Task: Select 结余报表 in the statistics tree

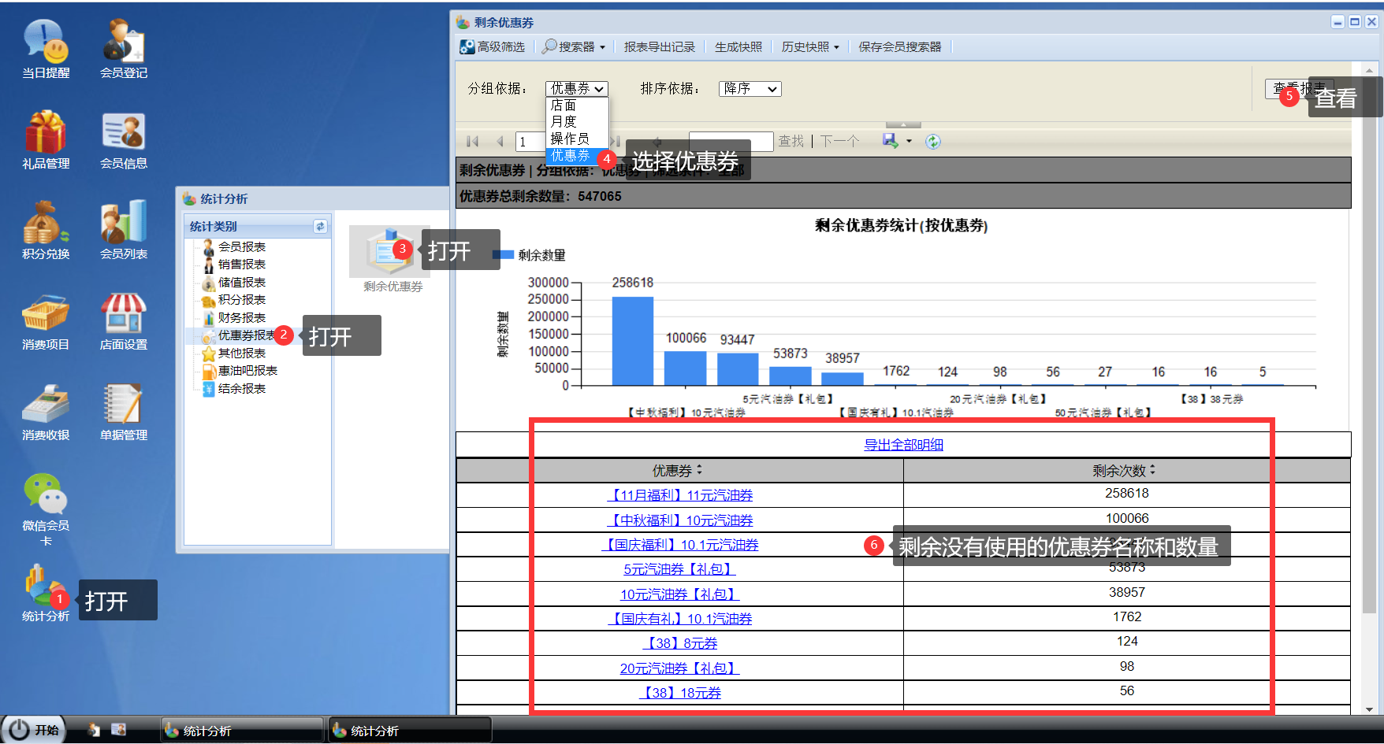Action: point(241,389)
